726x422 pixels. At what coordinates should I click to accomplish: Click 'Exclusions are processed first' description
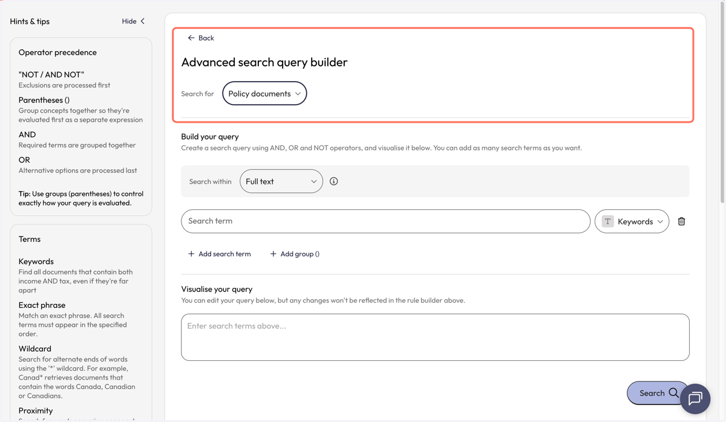tap(64, 85)
